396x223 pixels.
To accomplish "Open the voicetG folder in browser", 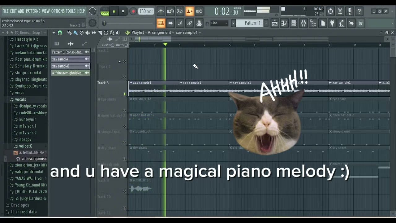I will pyautogui.click(x=26, y=146).
